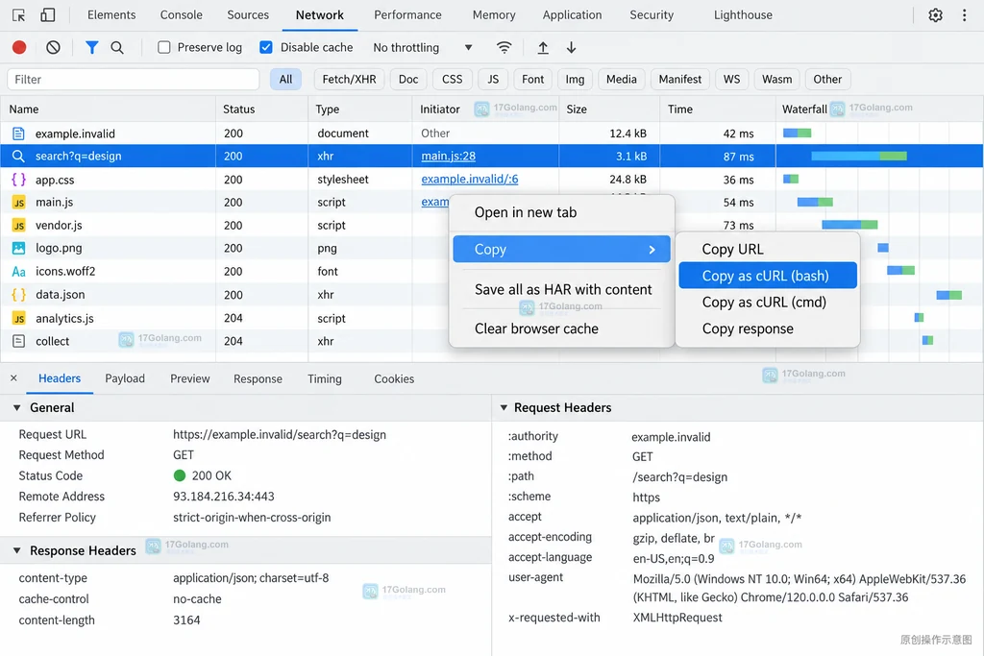Click the icons.woff2 font file icon

pos(19,272)
